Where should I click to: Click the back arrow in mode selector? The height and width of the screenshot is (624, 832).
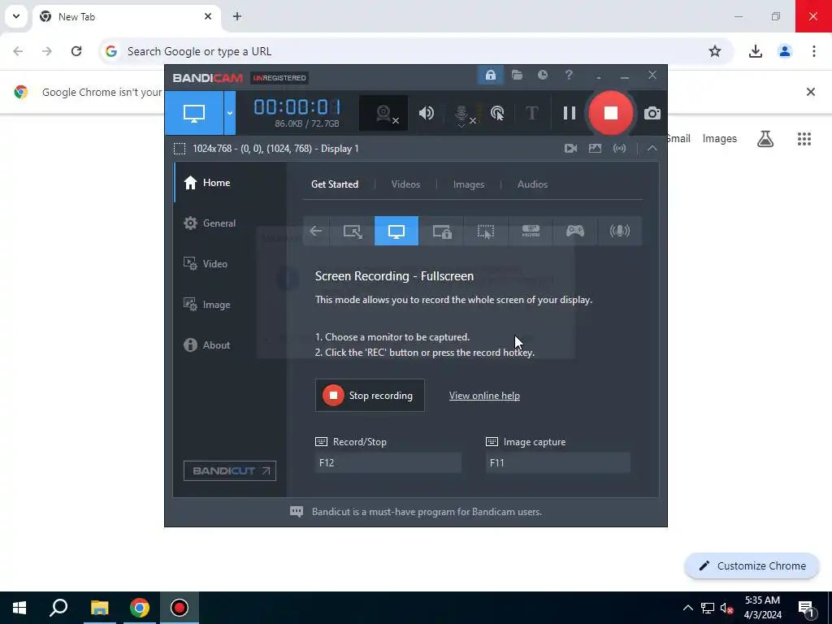316,231
